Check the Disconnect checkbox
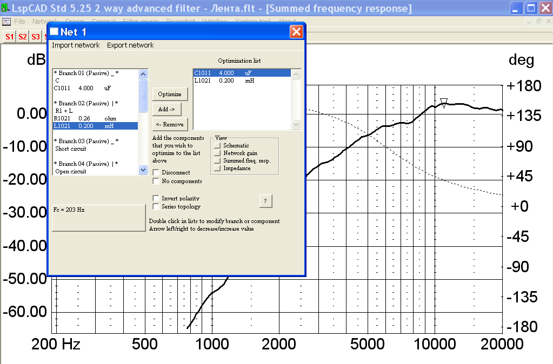 pos(156,172)
